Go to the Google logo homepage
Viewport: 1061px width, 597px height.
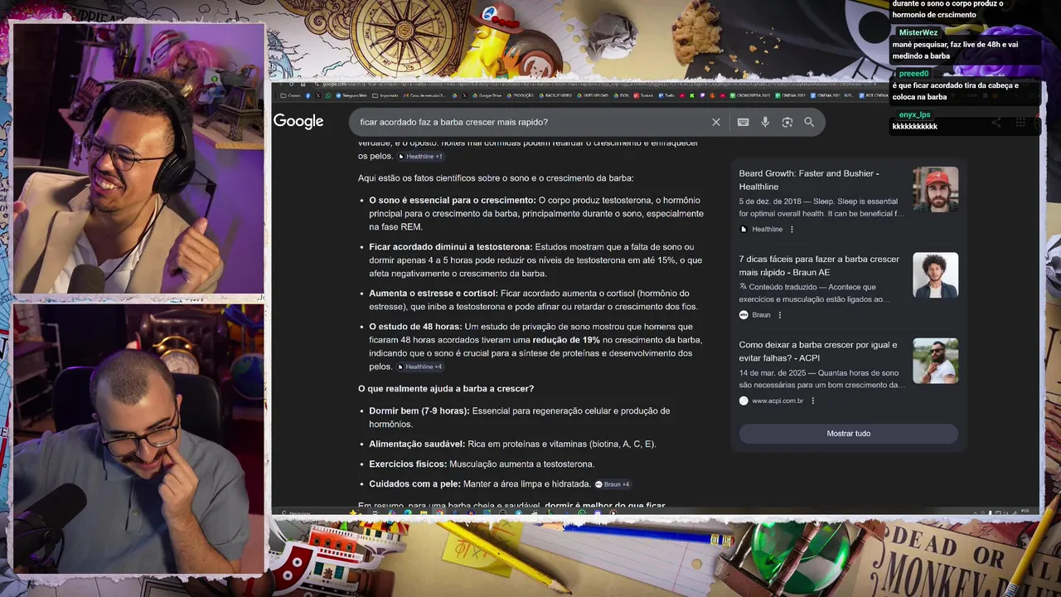[x=298, y=122]
